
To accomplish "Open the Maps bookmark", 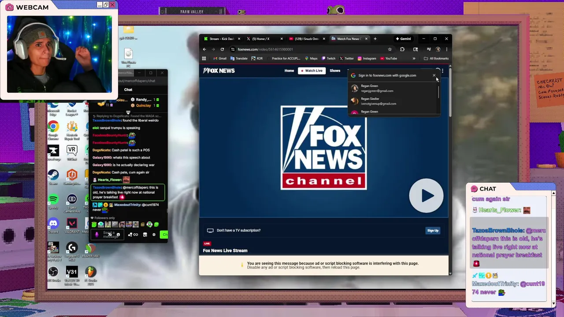I will coord(311,59).
